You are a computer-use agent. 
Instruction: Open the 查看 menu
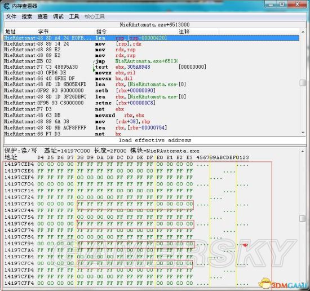[43, 16]
